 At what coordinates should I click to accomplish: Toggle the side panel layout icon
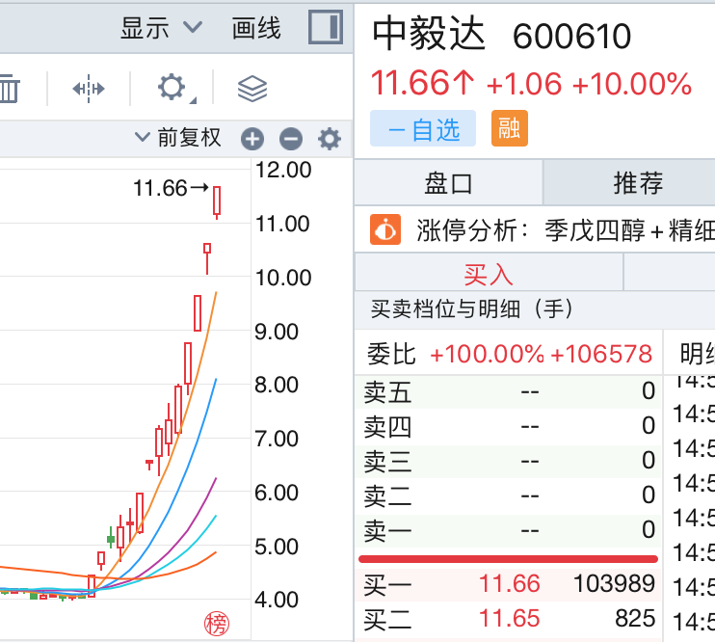[326, 27]
